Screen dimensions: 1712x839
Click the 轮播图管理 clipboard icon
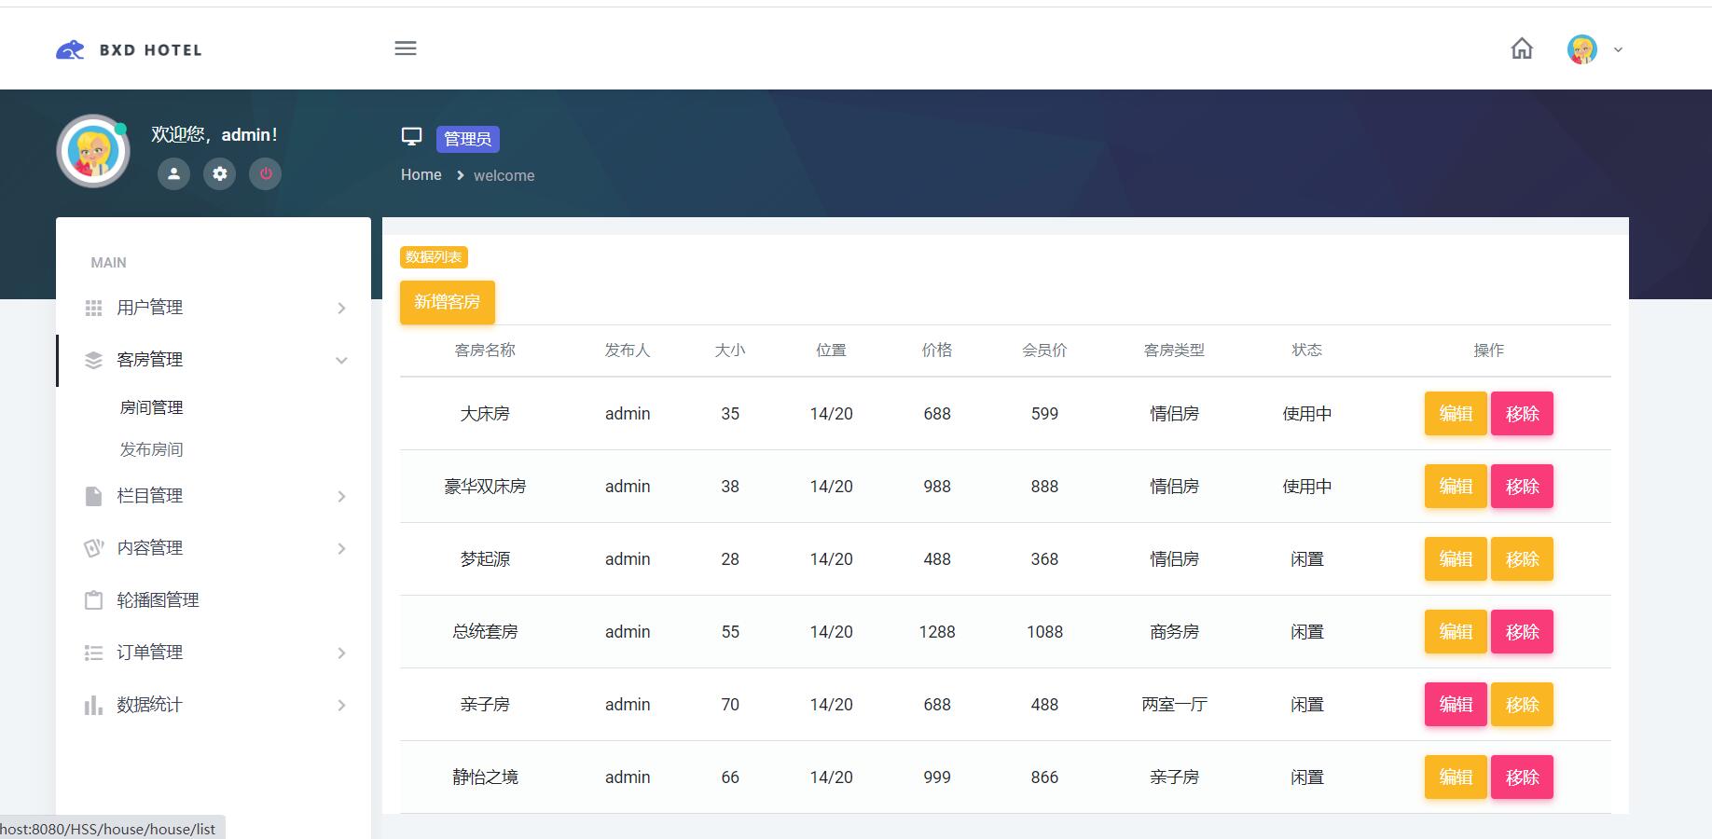coord(93,600)
